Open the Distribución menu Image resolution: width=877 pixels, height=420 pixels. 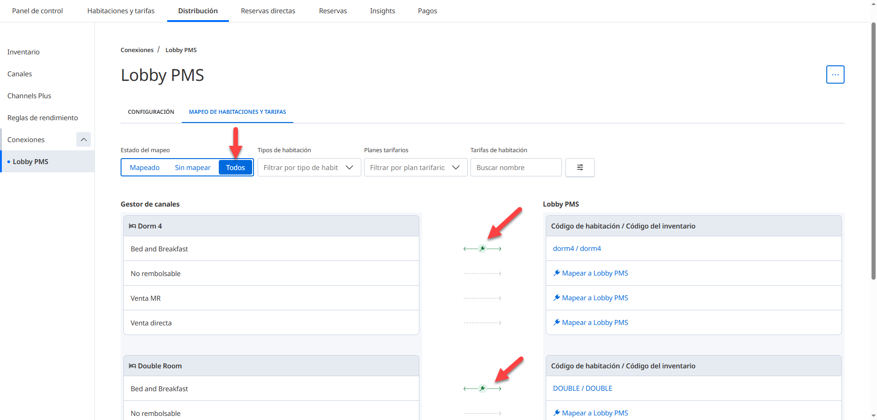point(198,11)
